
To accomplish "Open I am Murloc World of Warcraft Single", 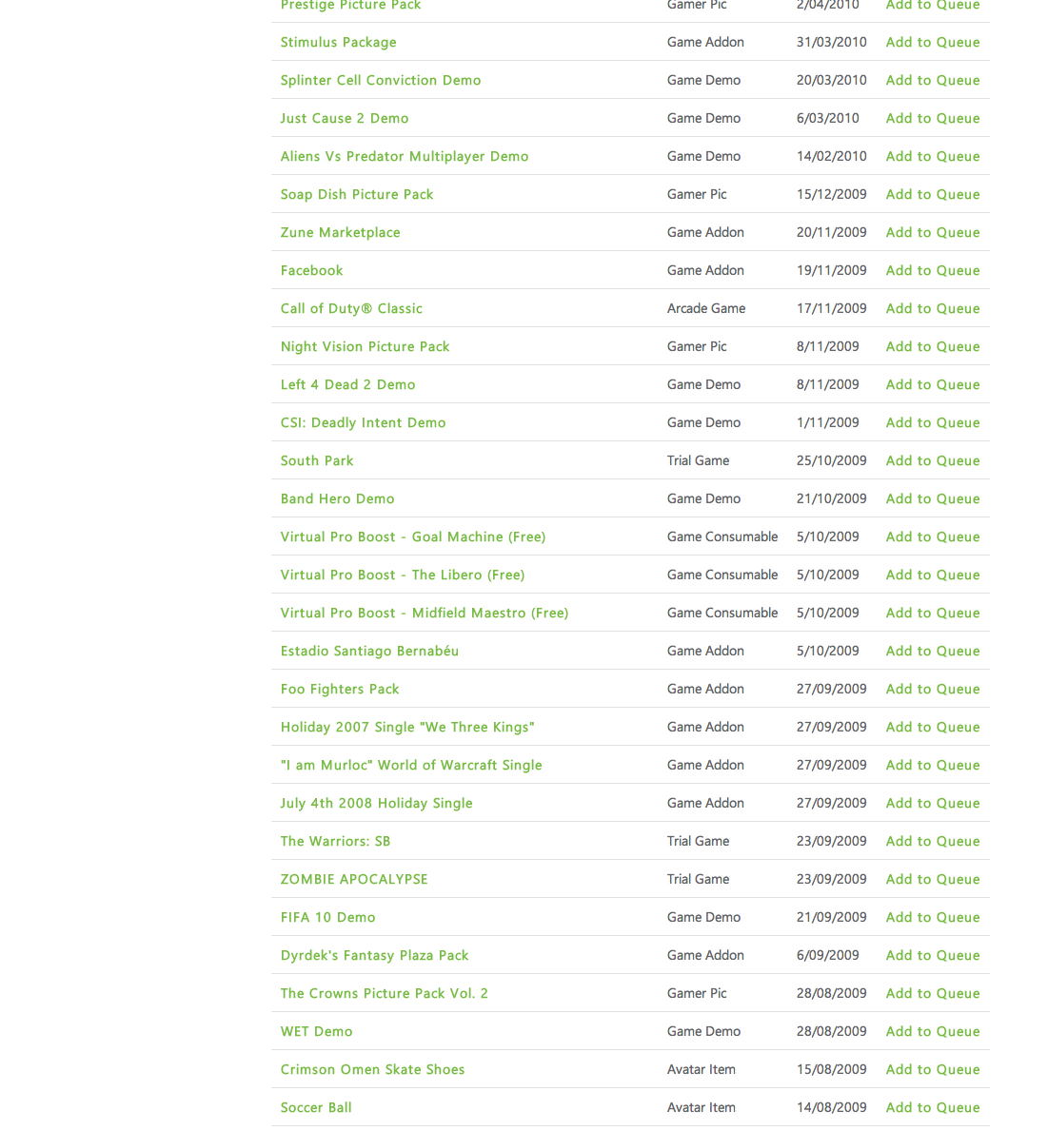I will [410, 766].
